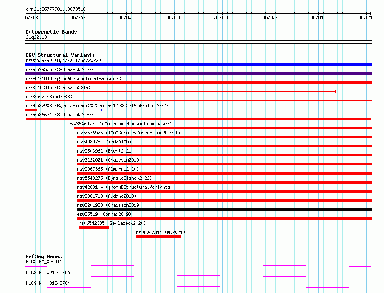Image resolution: width=384 pixels, height=293 pixels.
Task: Click the nsv5539790 (ByrskaBishop2022) variant label
Action: (63, 60)
